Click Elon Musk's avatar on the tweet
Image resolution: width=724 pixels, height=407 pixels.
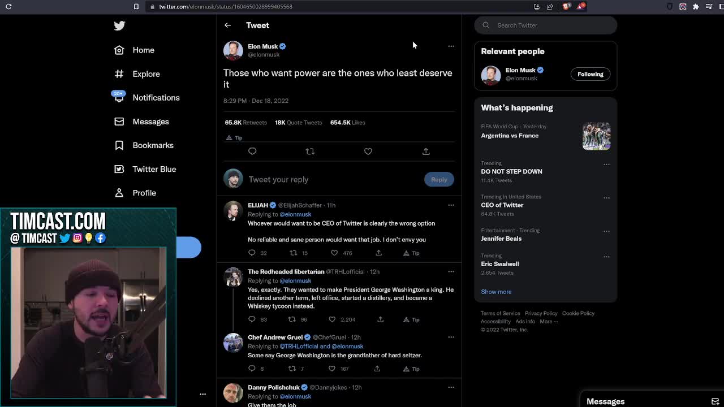pyautogui.click(x=233, y=50)
